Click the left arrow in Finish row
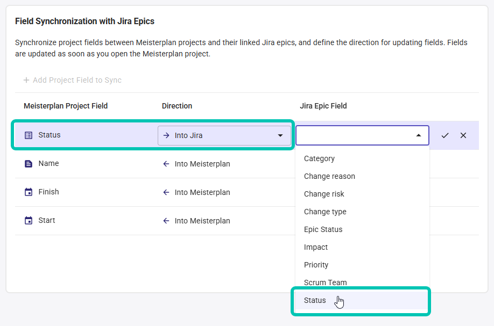The height and width of the screenshot is (326, 494). click(166, 192)
